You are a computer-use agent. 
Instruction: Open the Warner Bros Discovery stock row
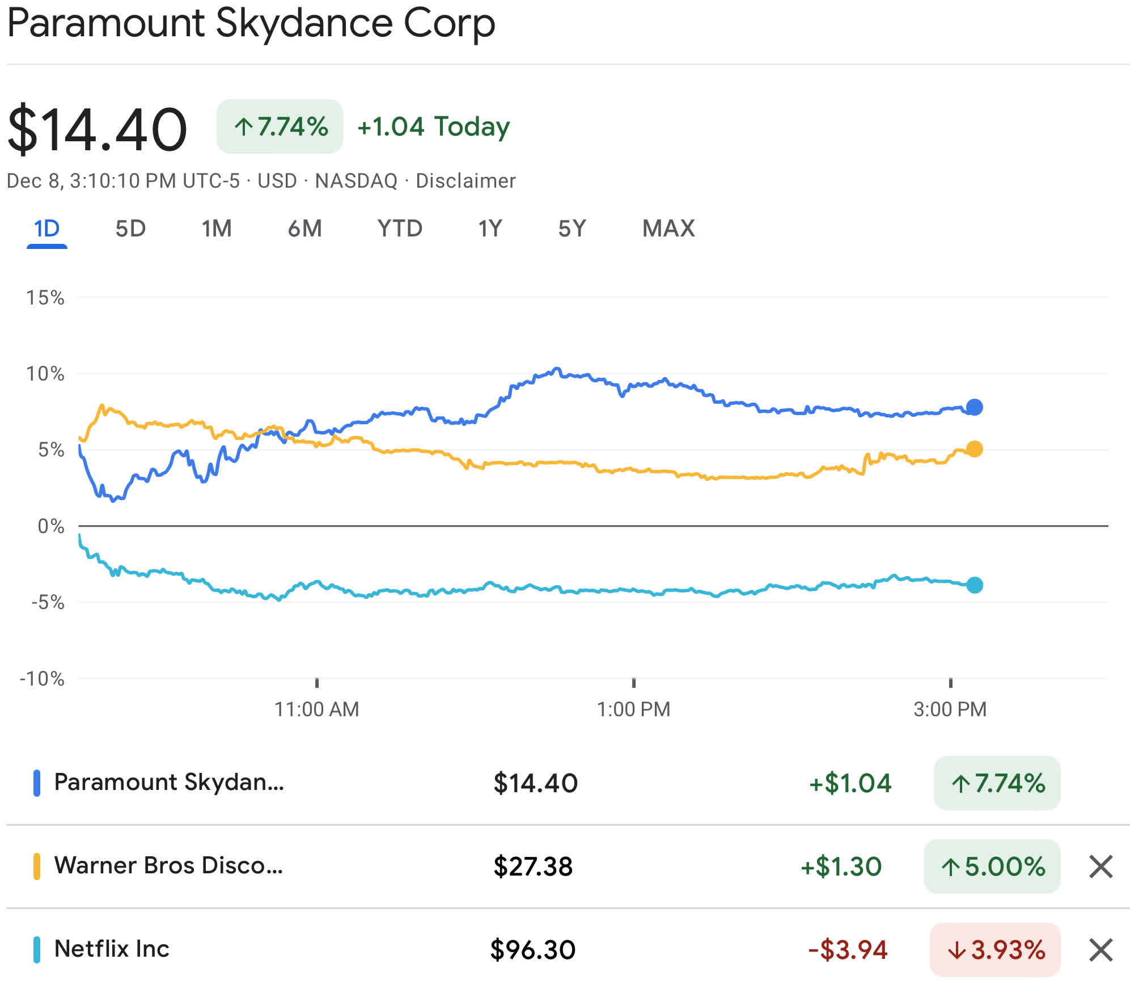pos(168,865)
